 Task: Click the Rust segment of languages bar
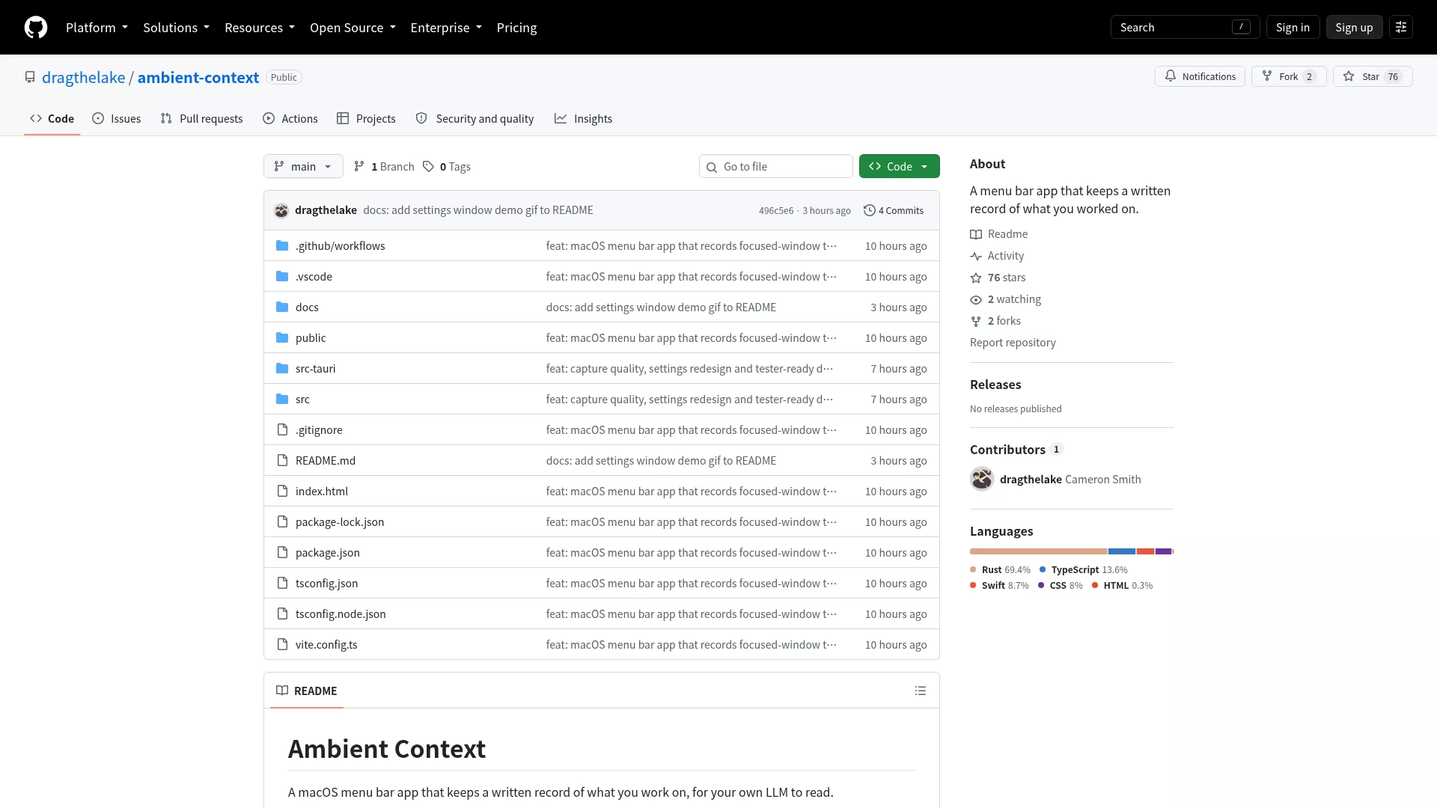(1038, 551)
